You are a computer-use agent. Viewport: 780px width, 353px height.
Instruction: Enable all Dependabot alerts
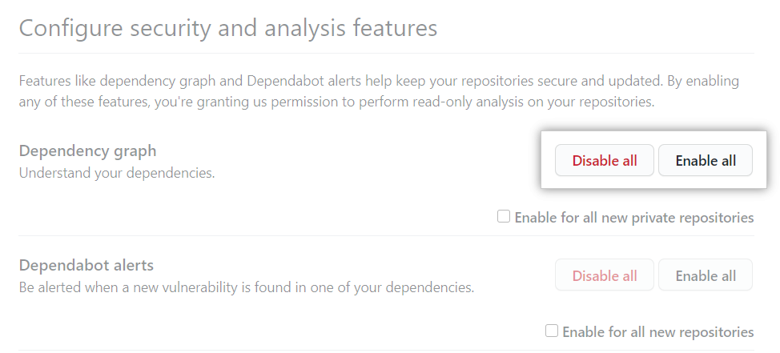tap(706, 276)
